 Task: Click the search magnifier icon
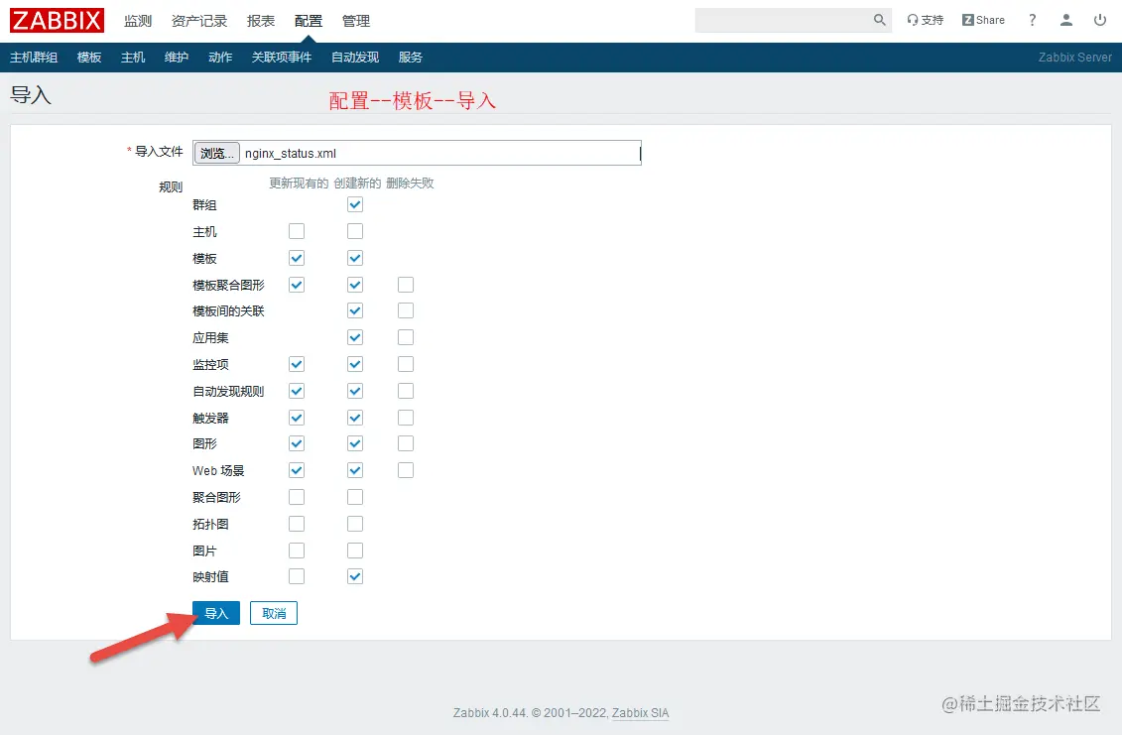(879, 19)
